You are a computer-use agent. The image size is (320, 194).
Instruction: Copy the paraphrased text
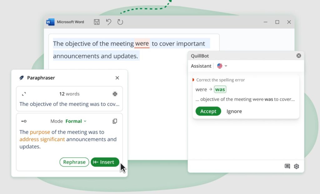[x=115, y=121]
